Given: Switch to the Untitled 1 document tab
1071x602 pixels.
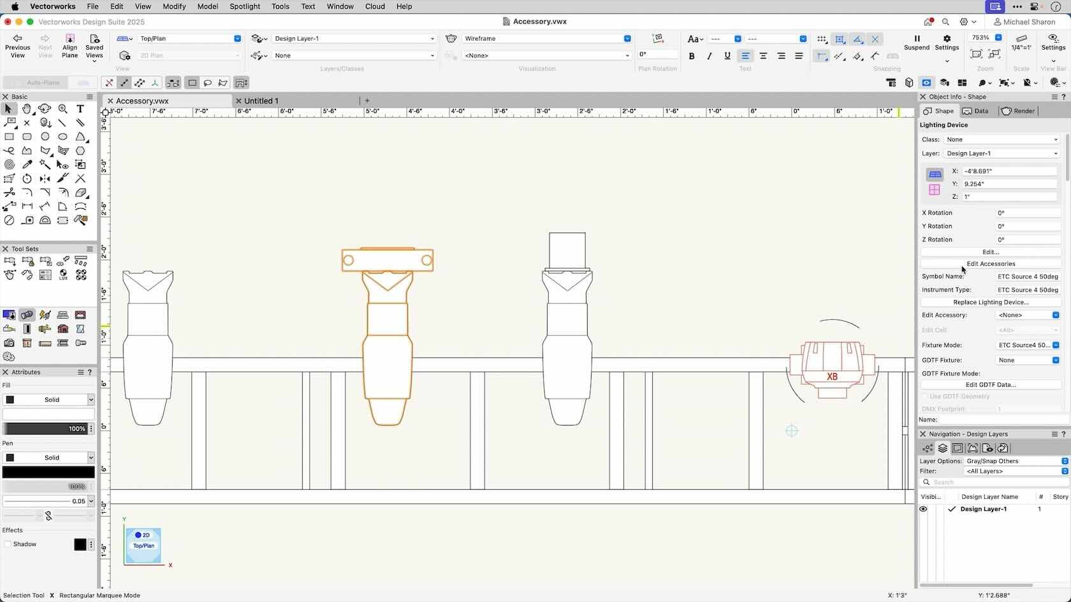Looking at the screenshot, I should pyautogui.click(x=261, y=101).
